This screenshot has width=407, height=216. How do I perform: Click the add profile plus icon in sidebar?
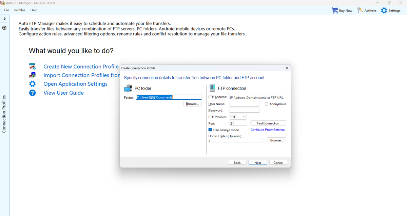tap(4, 28)
